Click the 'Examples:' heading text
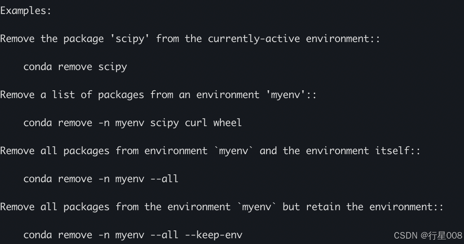 (26, 11)
